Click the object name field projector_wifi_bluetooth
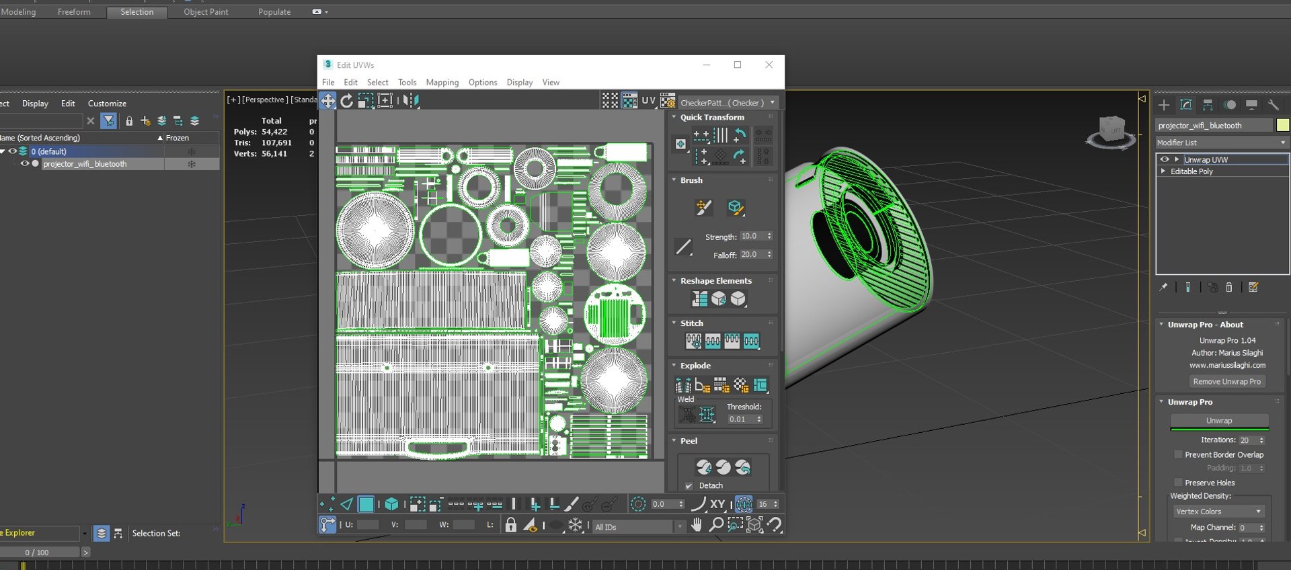The width and height of the screenshot is (1291, 570). tap(1214, 126)
